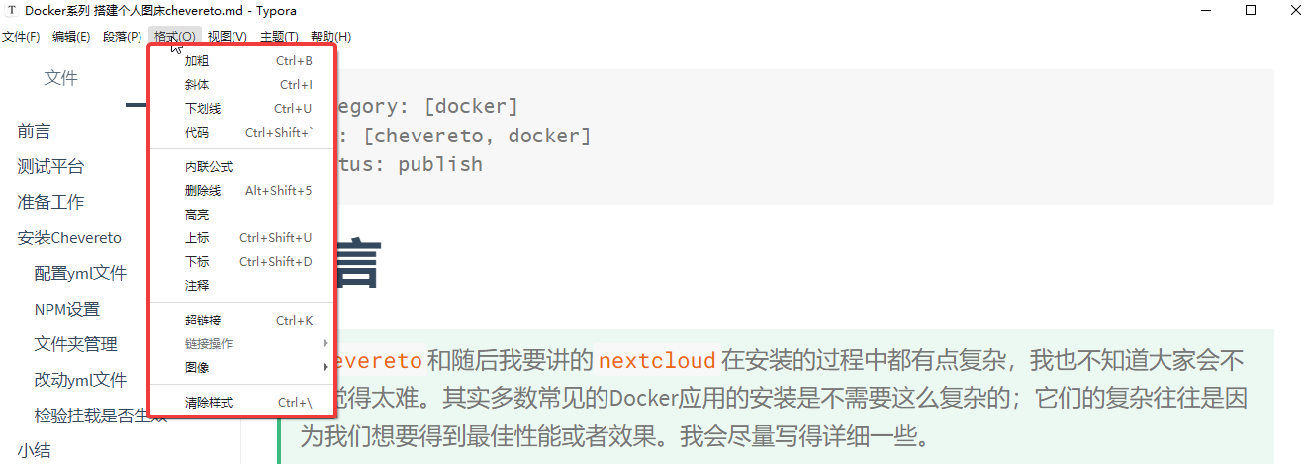Screen dimensions: 1305x464
Task: Expand the 链接操作 submenu arrow
Action: [326, 343]
